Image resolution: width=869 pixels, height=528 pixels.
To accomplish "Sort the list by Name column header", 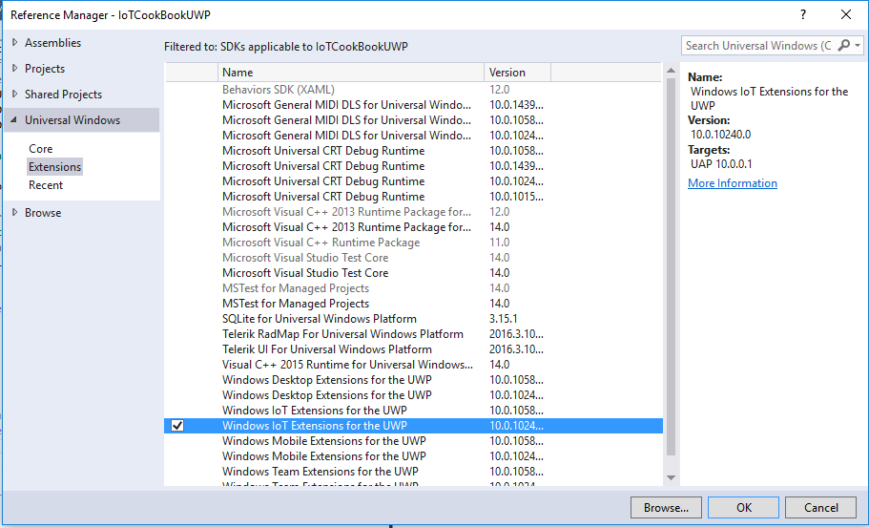I will coord(351,73).
